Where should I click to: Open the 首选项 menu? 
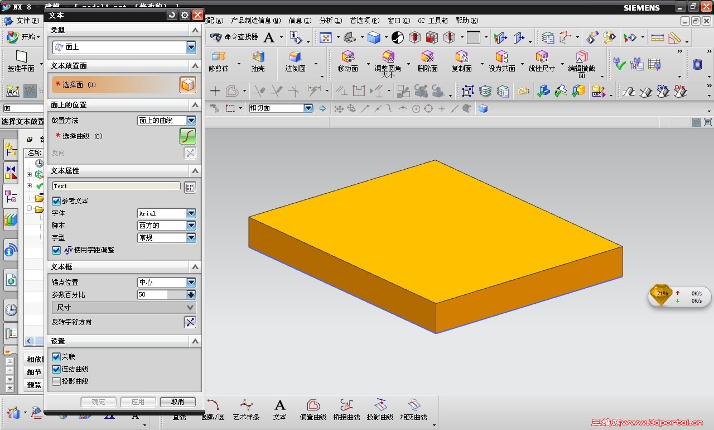point(365,21)
